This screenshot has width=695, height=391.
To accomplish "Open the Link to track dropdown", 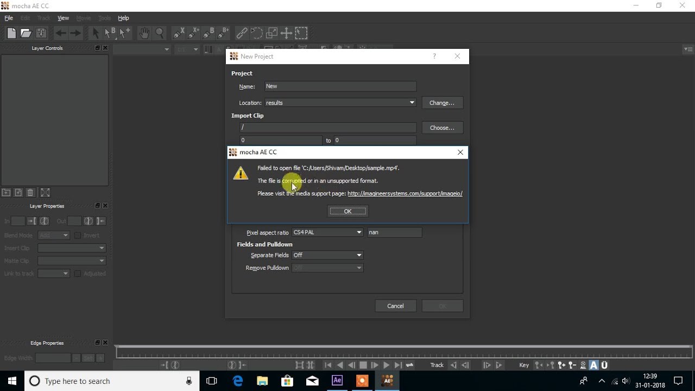I will (54, 274).
